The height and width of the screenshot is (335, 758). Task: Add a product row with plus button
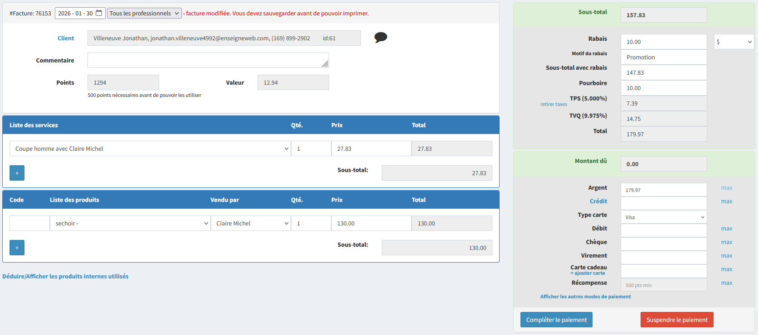tap(17, 248)
